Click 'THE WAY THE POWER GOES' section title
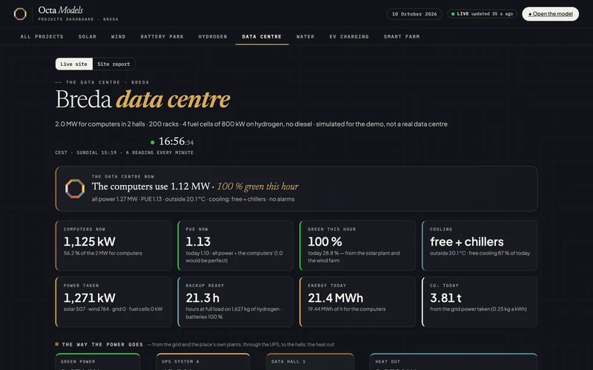 pos(102,344)
